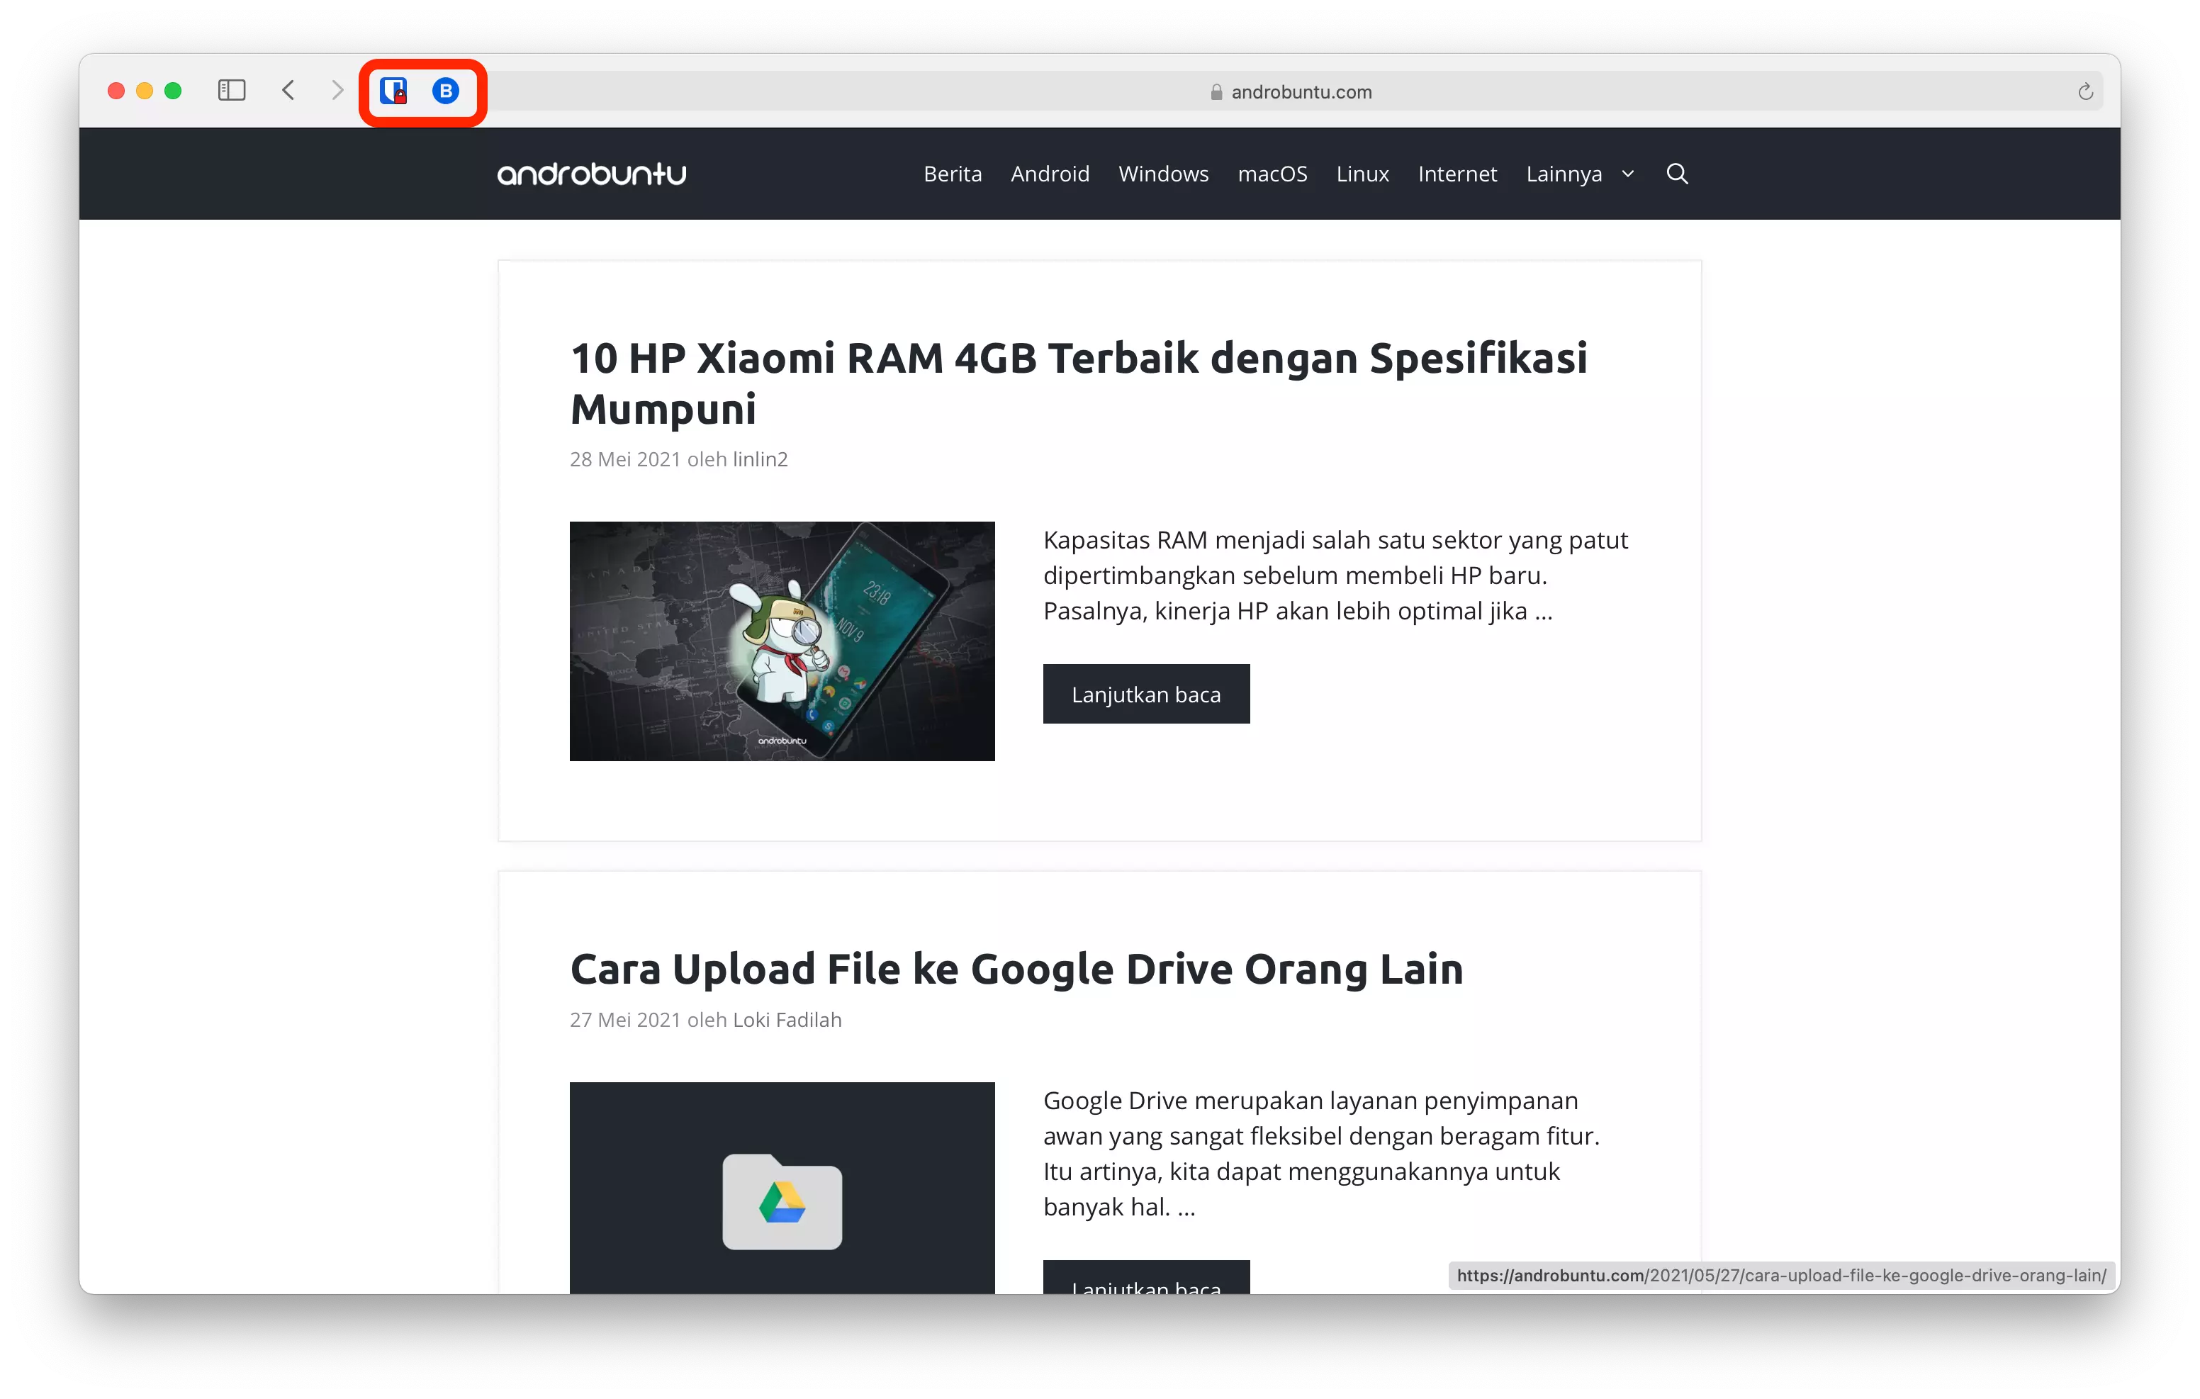Click the Androbuntu logo
This screenshot has width=2200, height=1399.
coord(591,174)
